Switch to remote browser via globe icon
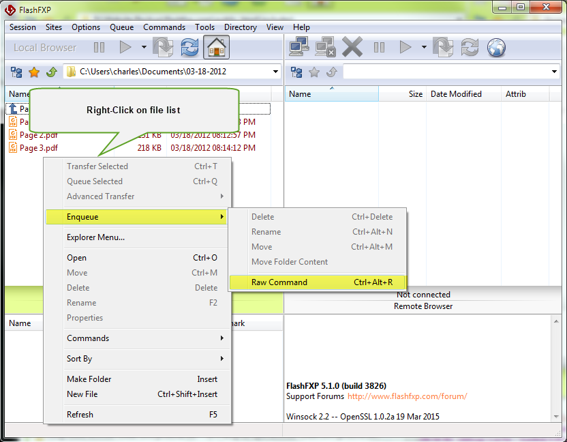Screen dimensions: 567x442 pos(496,48)
